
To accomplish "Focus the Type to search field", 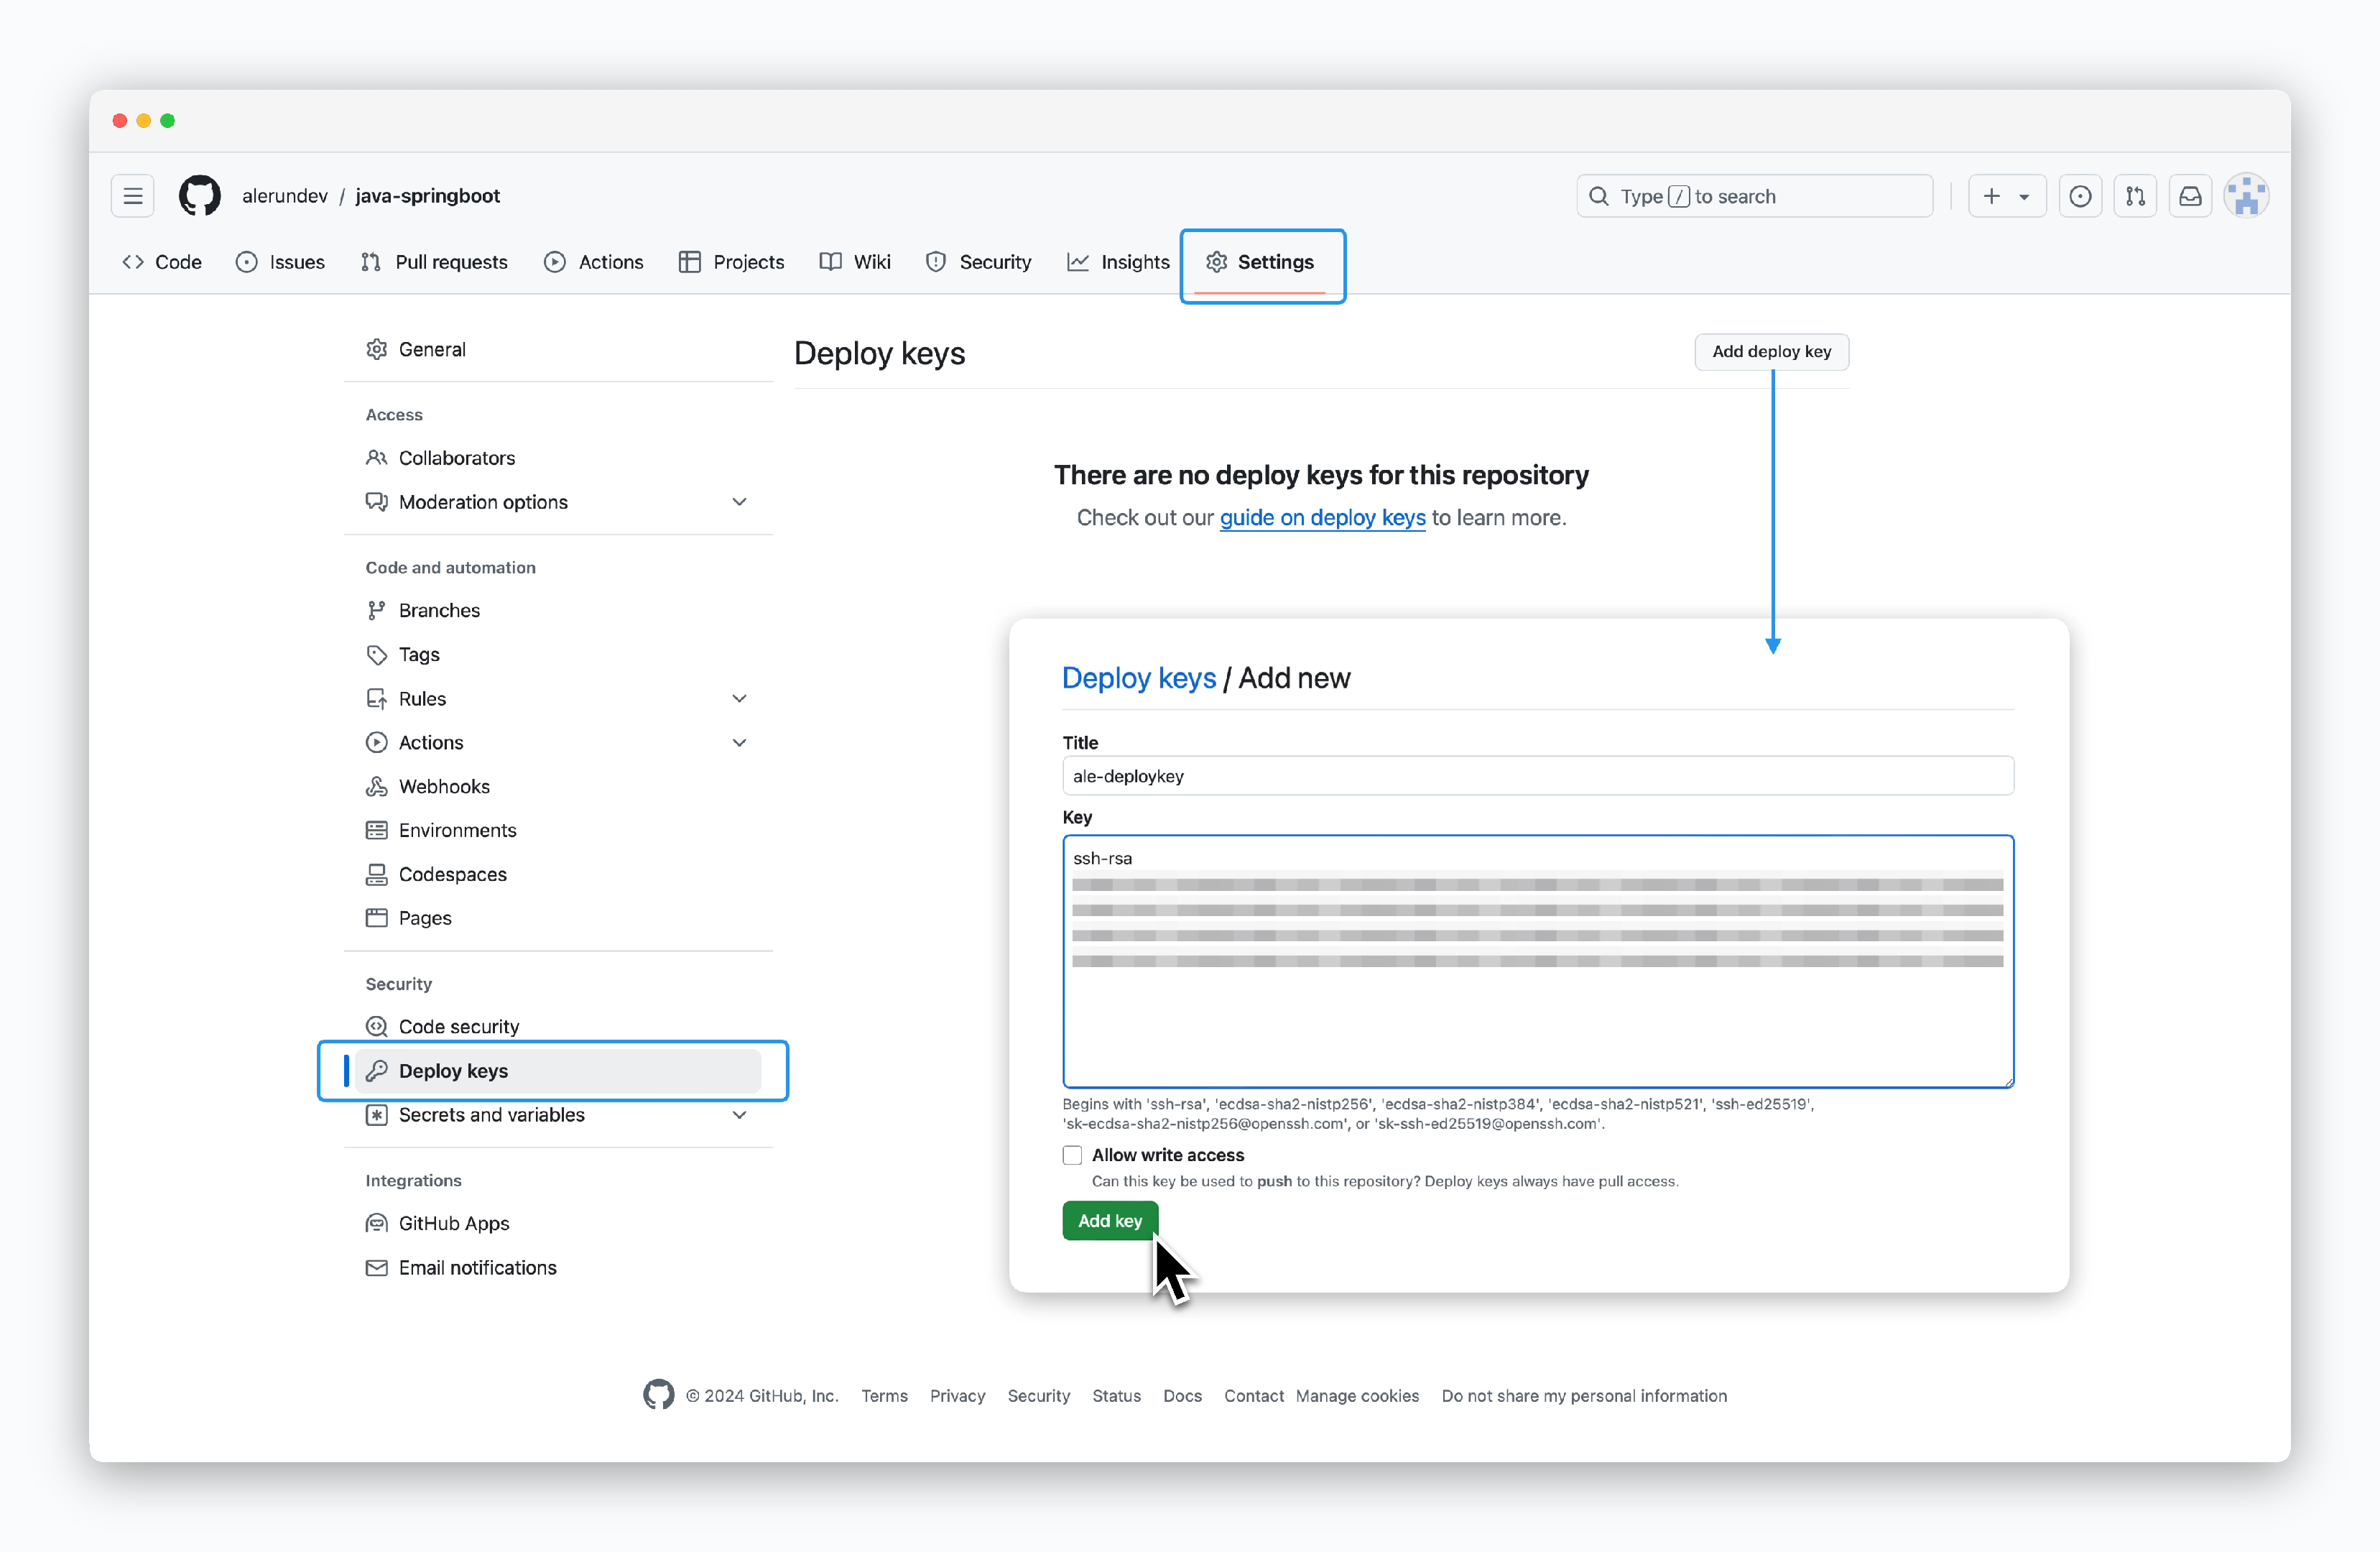I will point(1755,196).
